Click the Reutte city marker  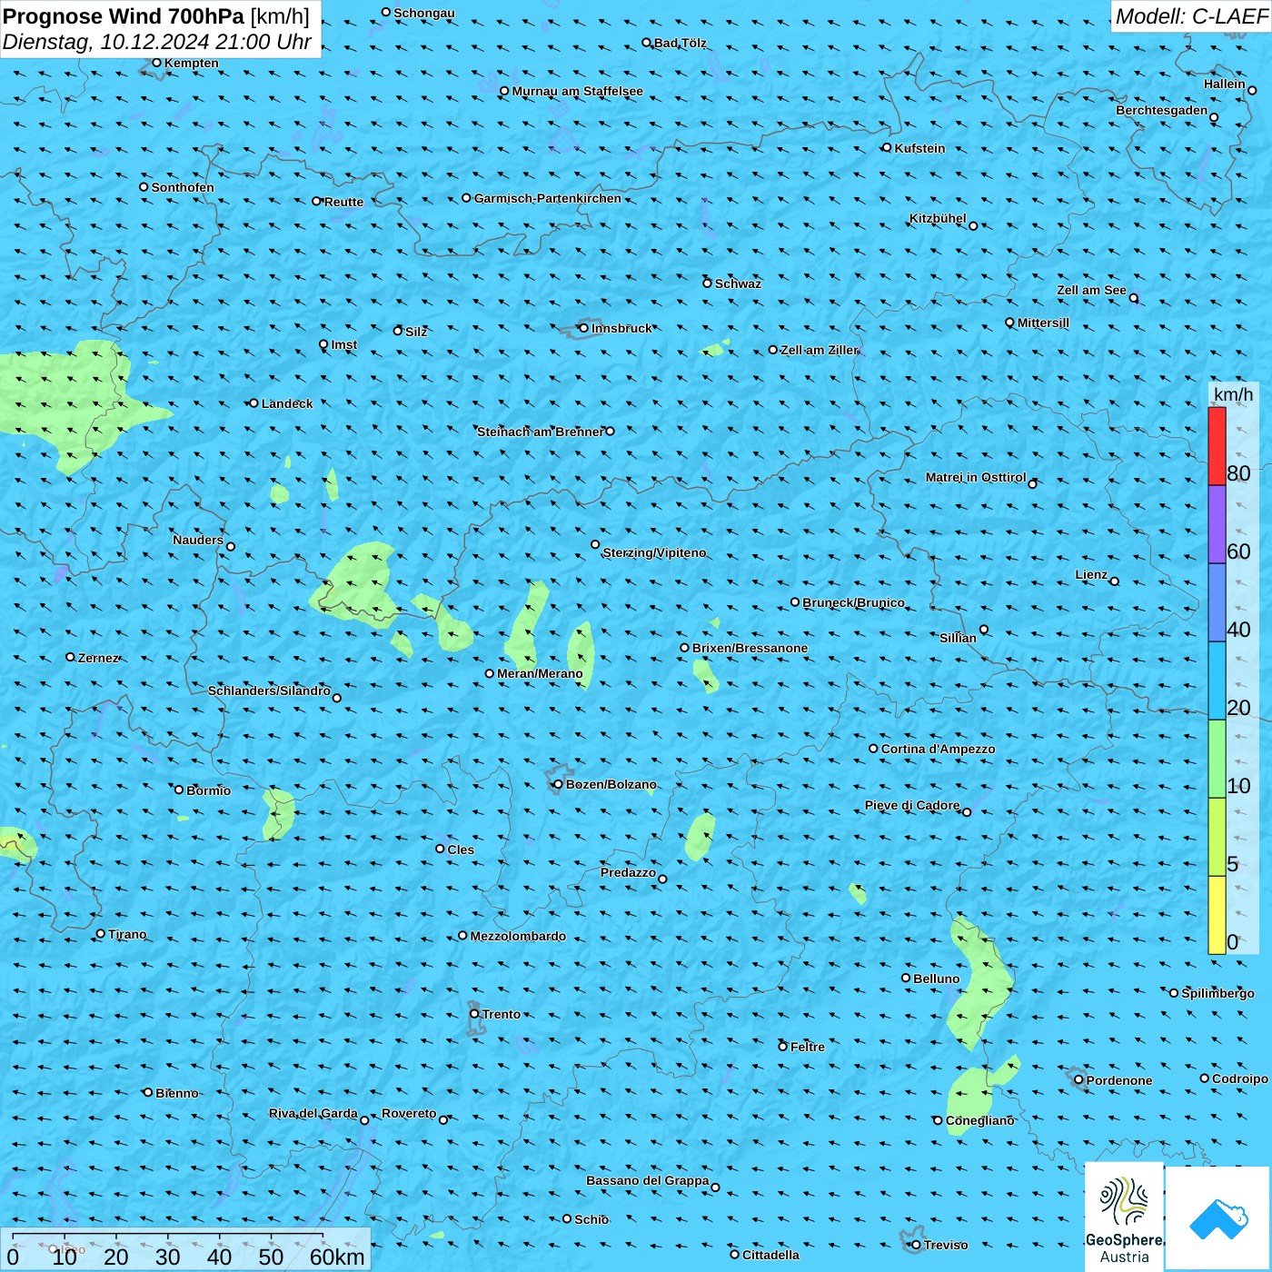click(x=317, y=201)
